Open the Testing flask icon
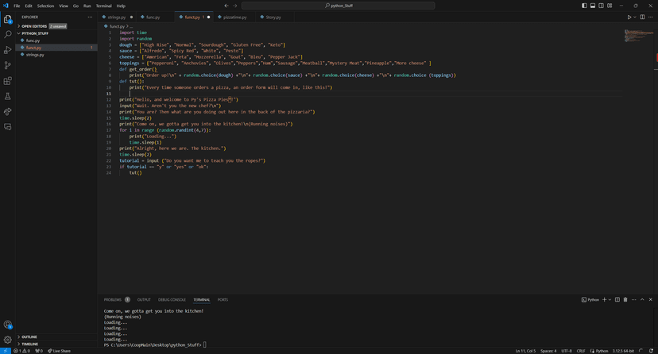Viewport: 658px width, 354px height. 8,96
